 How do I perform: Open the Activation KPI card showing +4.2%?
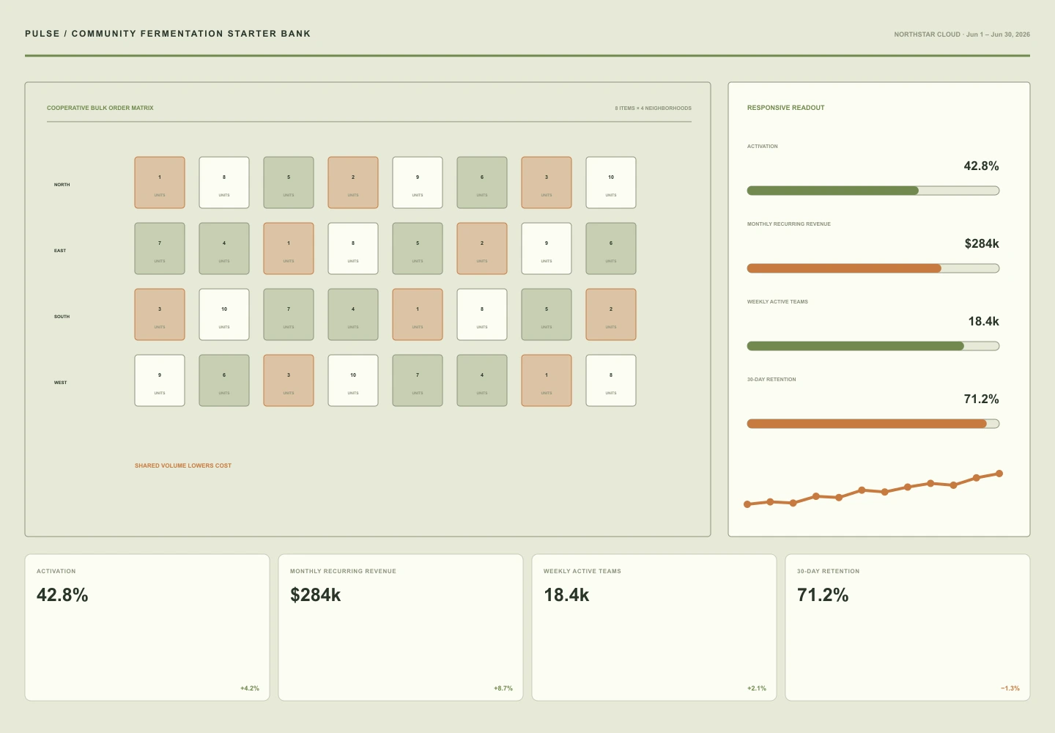[147, 627]
